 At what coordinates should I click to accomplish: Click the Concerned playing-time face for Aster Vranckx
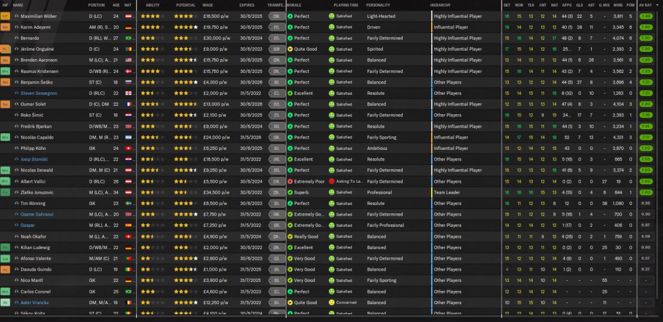tap(331, 303)
